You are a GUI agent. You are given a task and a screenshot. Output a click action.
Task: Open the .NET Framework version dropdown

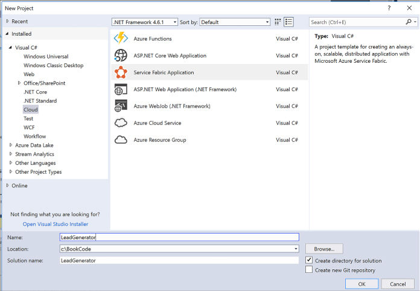[145, 22]
